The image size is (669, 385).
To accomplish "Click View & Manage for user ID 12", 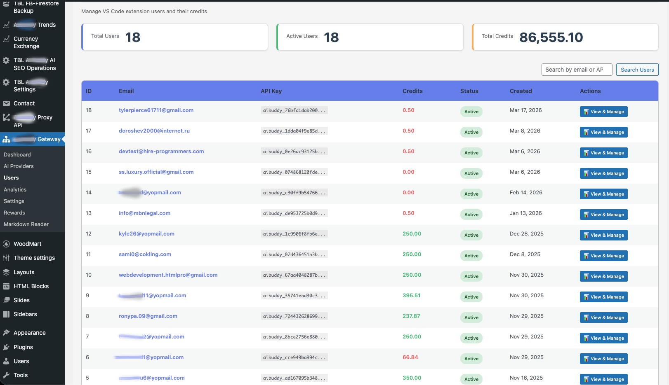I will tap(603, 235).
